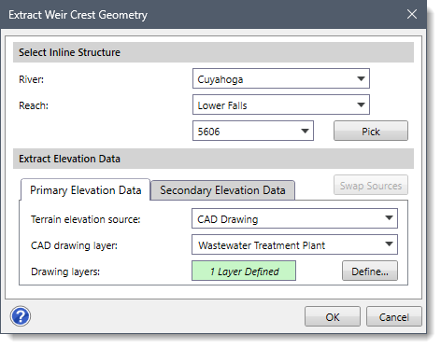Open the River dropdown showing Cuyahoga

click(281, 78)
